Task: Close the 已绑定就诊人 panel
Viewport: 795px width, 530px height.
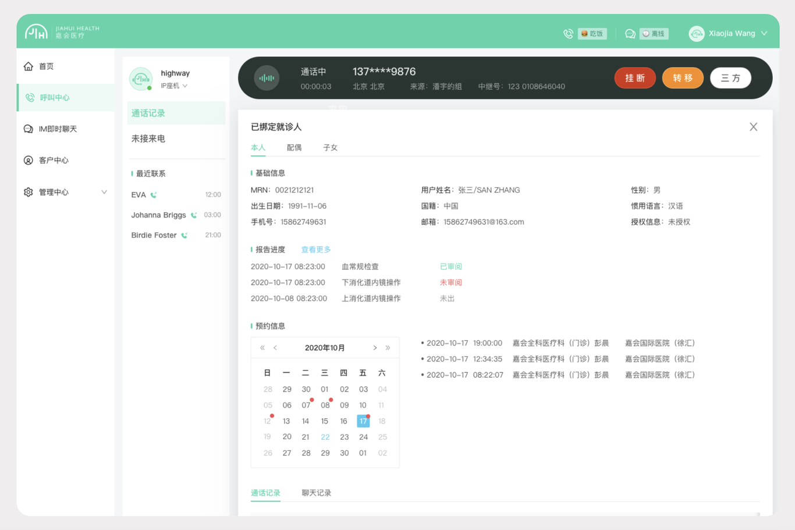Action: click(754, 127)
